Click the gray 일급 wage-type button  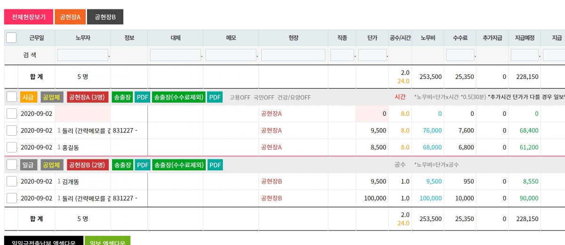(x=28, y=165)
